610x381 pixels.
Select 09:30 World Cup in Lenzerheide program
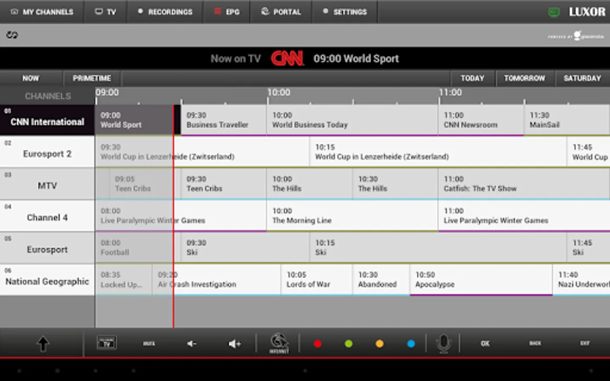pyautogui.click(x=202, y=152)
